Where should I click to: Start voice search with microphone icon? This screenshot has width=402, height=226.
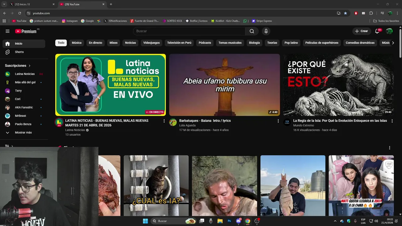coord(266,31)
